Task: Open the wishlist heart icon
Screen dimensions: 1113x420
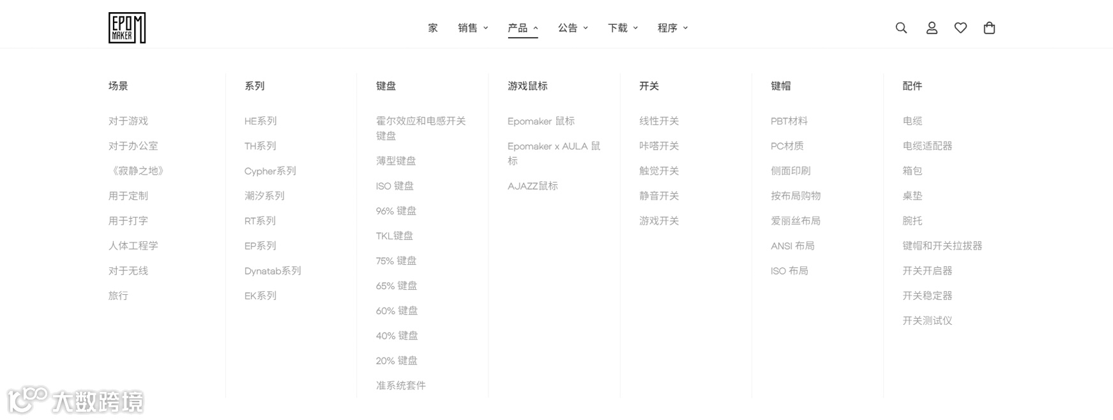Action: (960, 28)
